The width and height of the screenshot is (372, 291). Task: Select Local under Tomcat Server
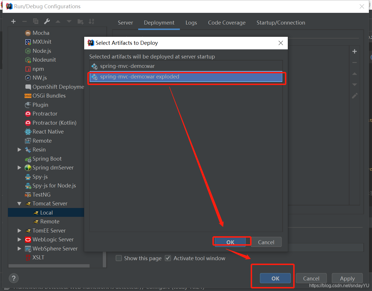click(x=47, y=213)
